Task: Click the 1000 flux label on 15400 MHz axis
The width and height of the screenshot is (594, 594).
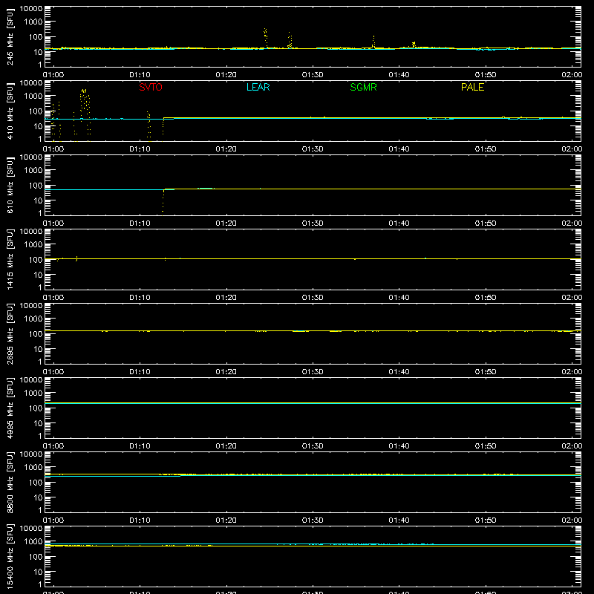Action: [33, 542]
